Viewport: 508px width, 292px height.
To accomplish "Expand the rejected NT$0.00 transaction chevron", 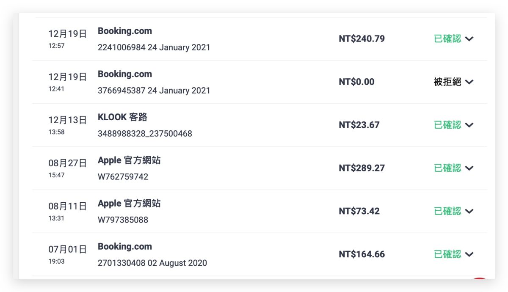I will click(469, 82).
